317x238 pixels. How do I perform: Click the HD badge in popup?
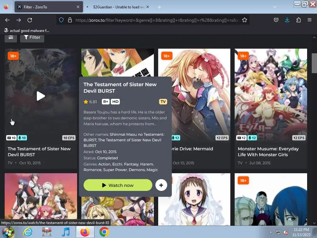(115, 102)
